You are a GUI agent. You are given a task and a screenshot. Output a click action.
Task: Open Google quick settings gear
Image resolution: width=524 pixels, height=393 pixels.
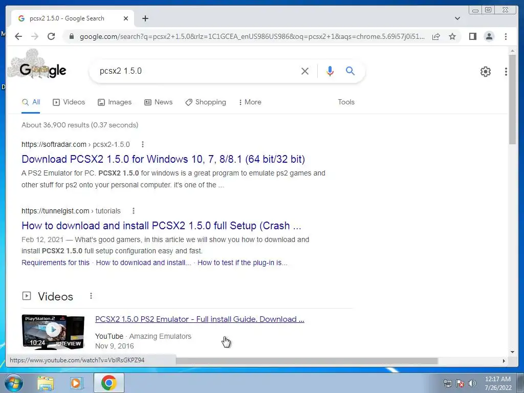pyautogui.click(x=485, y=71)
